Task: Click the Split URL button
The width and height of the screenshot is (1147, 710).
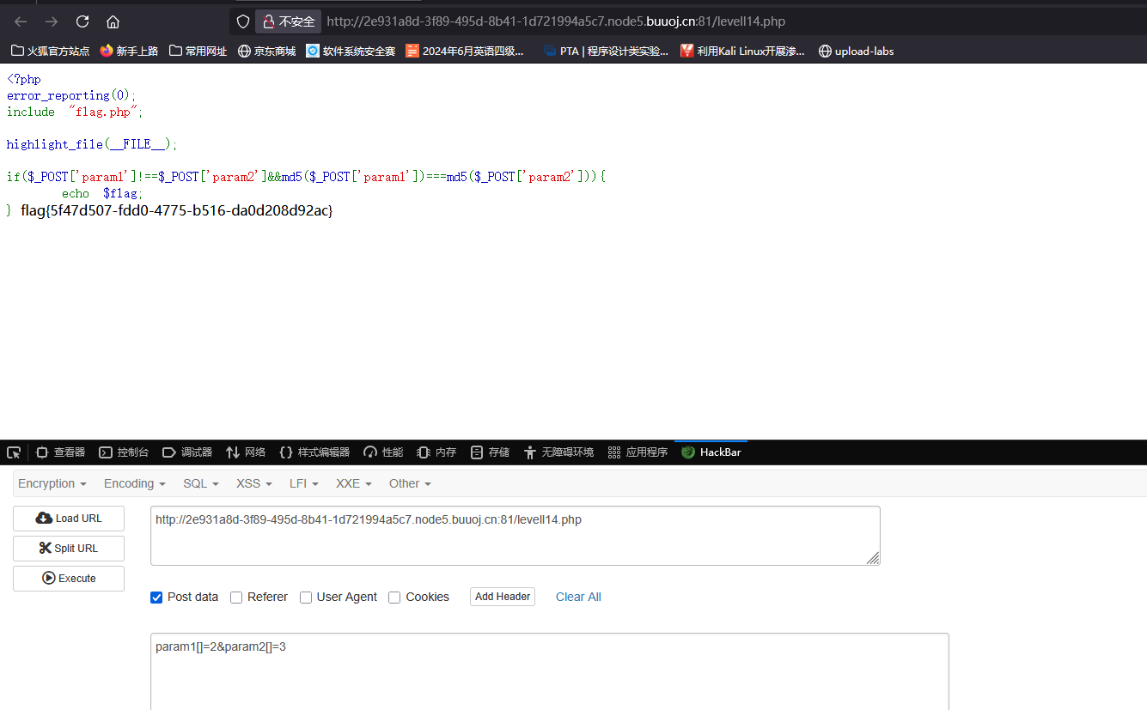Action: (x=69, y=549)
